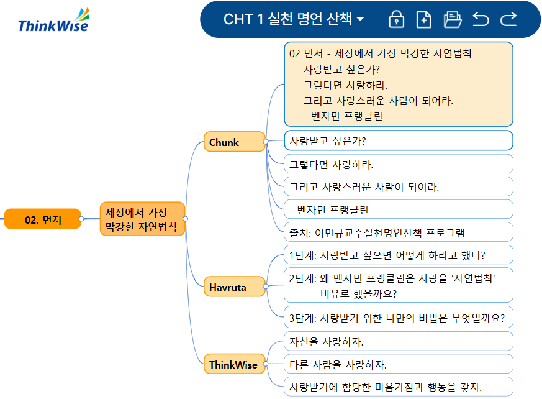Select the node 그렇다면 사랑하라.
This screenshot has width=542, height=399.
[398, 163]
